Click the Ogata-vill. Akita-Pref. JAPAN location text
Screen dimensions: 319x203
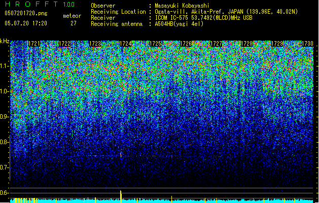point(226,12)
